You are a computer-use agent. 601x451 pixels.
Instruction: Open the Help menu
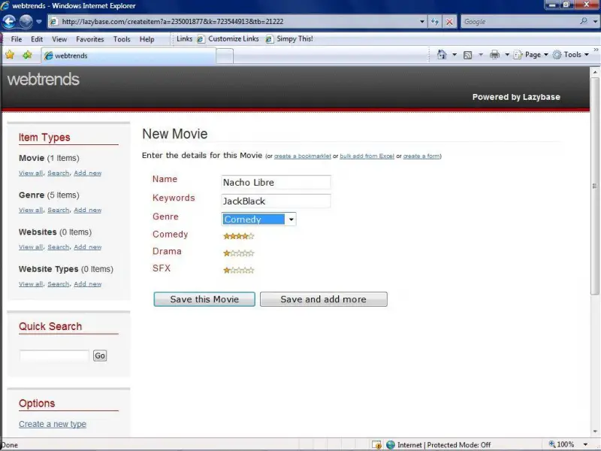click(x=146, y=39)
